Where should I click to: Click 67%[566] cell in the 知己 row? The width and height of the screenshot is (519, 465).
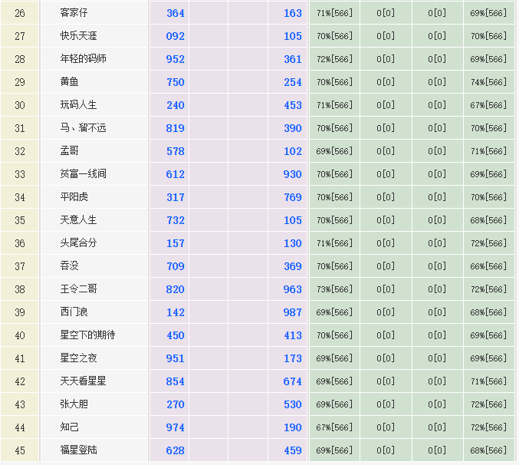tap(334, 427)
